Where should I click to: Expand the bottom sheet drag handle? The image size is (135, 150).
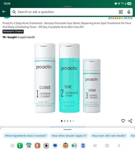click(67, 129)
